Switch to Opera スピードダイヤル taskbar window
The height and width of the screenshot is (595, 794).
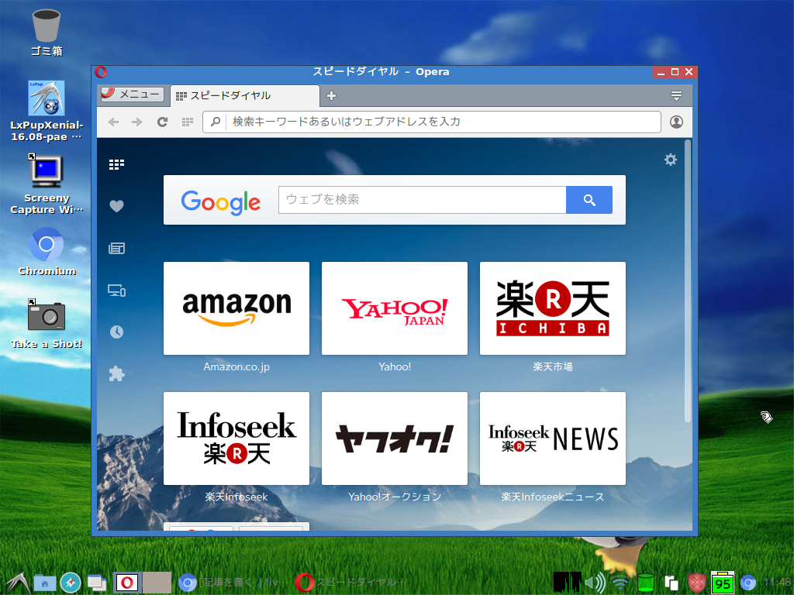click(351, 583)
